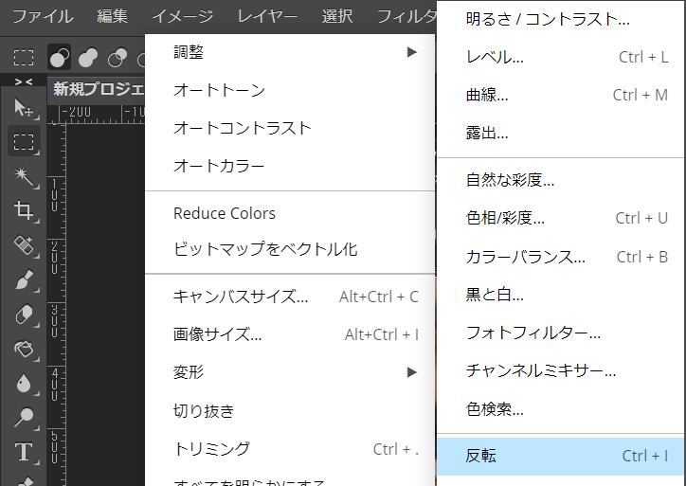The image size is (686, 486).
Task: Expand the 調整 submenu
Action: point(291,52)
